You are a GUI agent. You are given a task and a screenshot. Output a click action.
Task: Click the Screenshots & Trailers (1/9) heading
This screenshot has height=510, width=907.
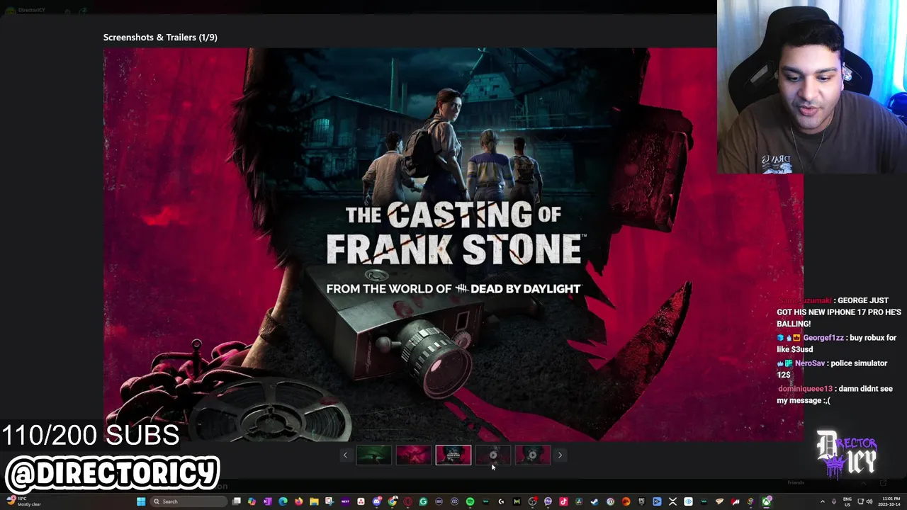(x=160, y=37)
